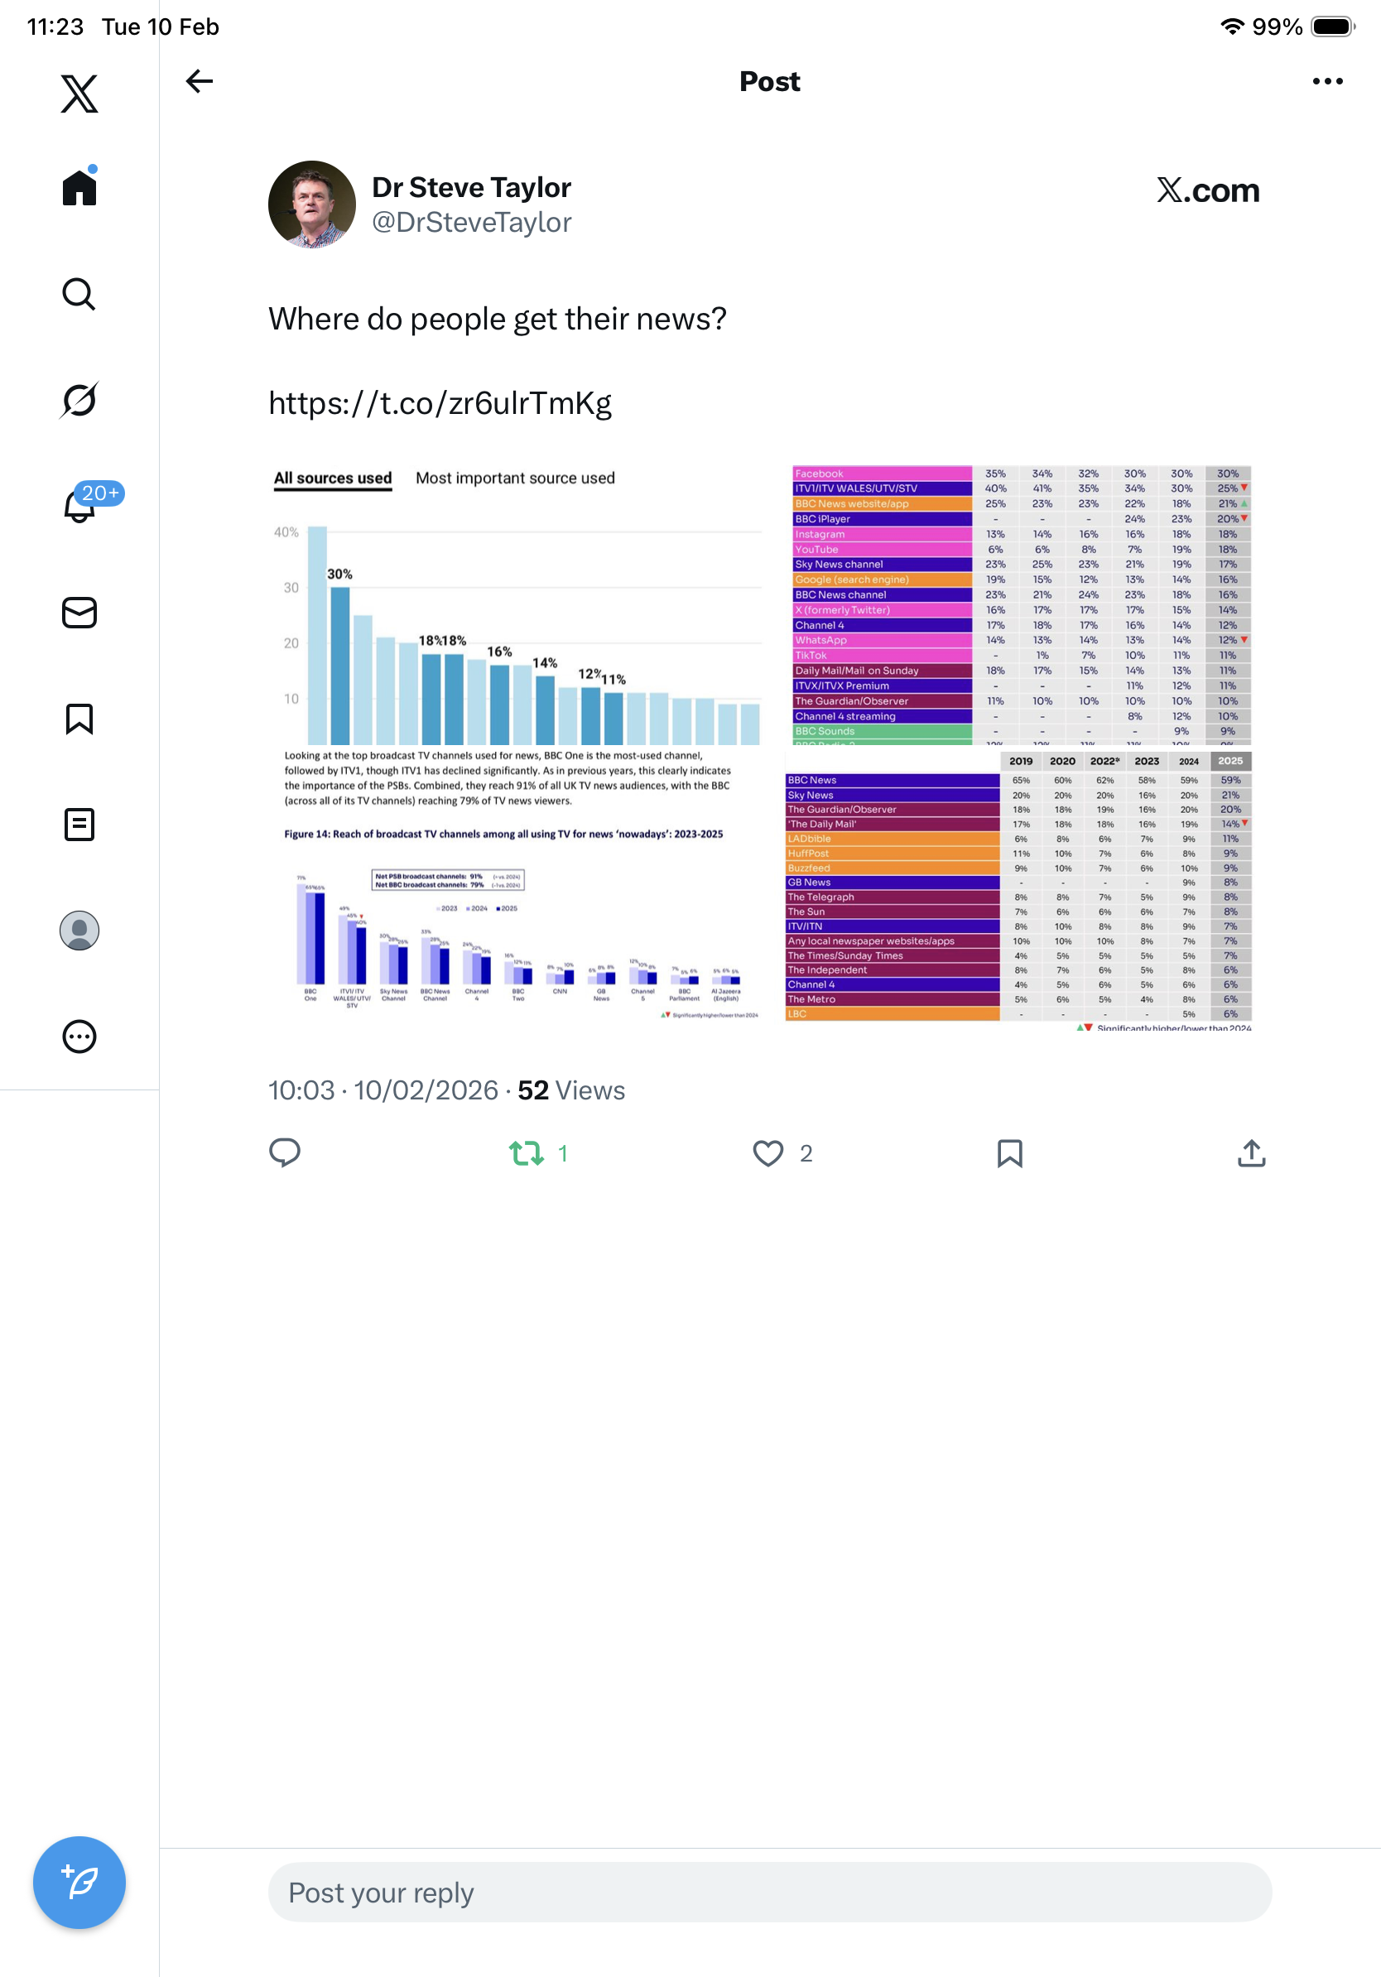1381x1977 pixels.
Task: Open Direct Messages envelope
Action: [79, 612]
